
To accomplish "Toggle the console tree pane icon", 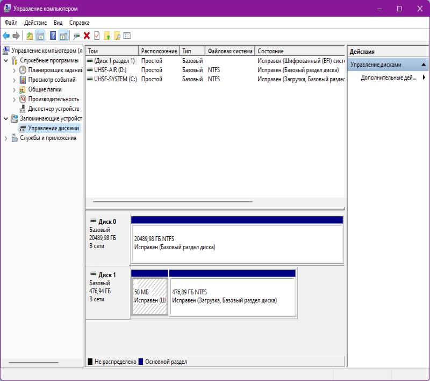I will pyautogui.click(x=40, y=36).
